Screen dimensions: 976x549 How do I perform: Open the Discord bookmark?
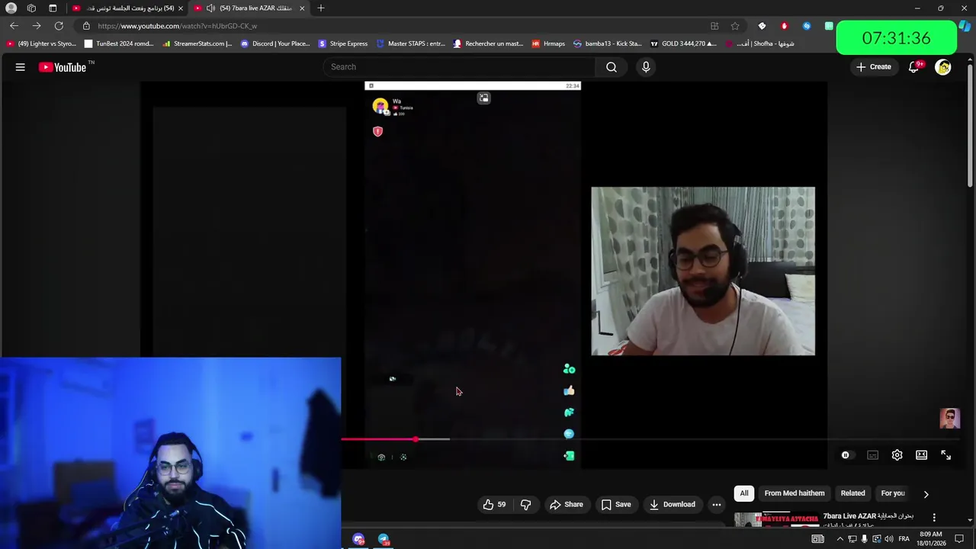(274, 43)
